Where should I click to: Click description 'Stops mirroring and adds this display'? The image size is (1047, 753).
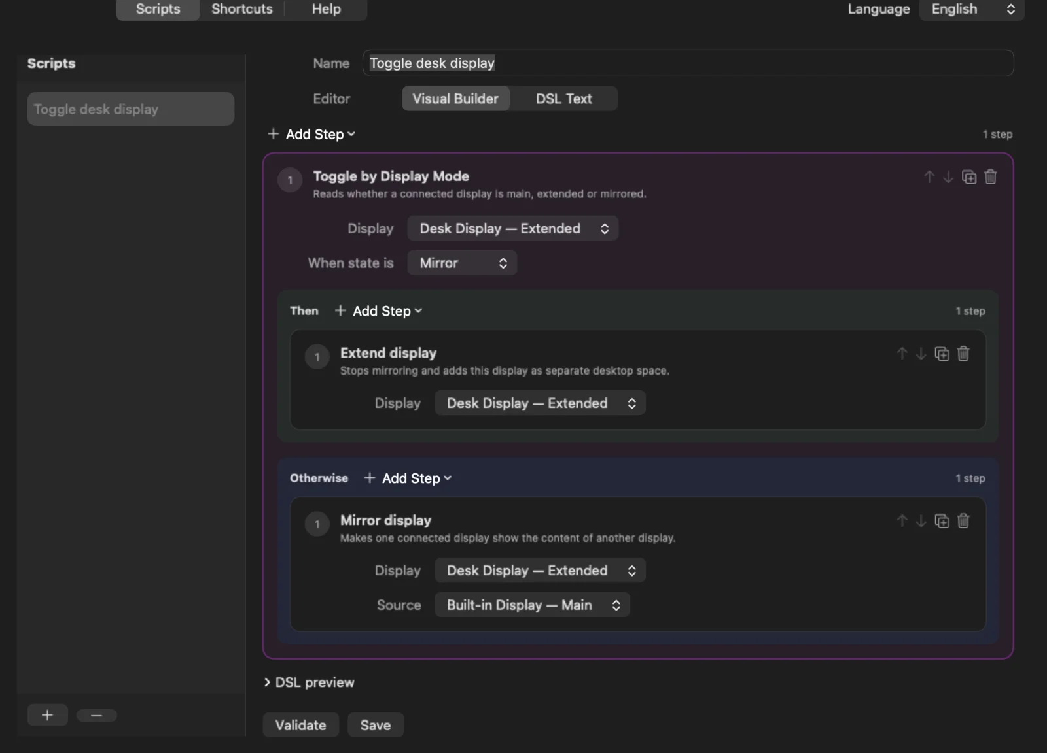[x=505, y=371]
